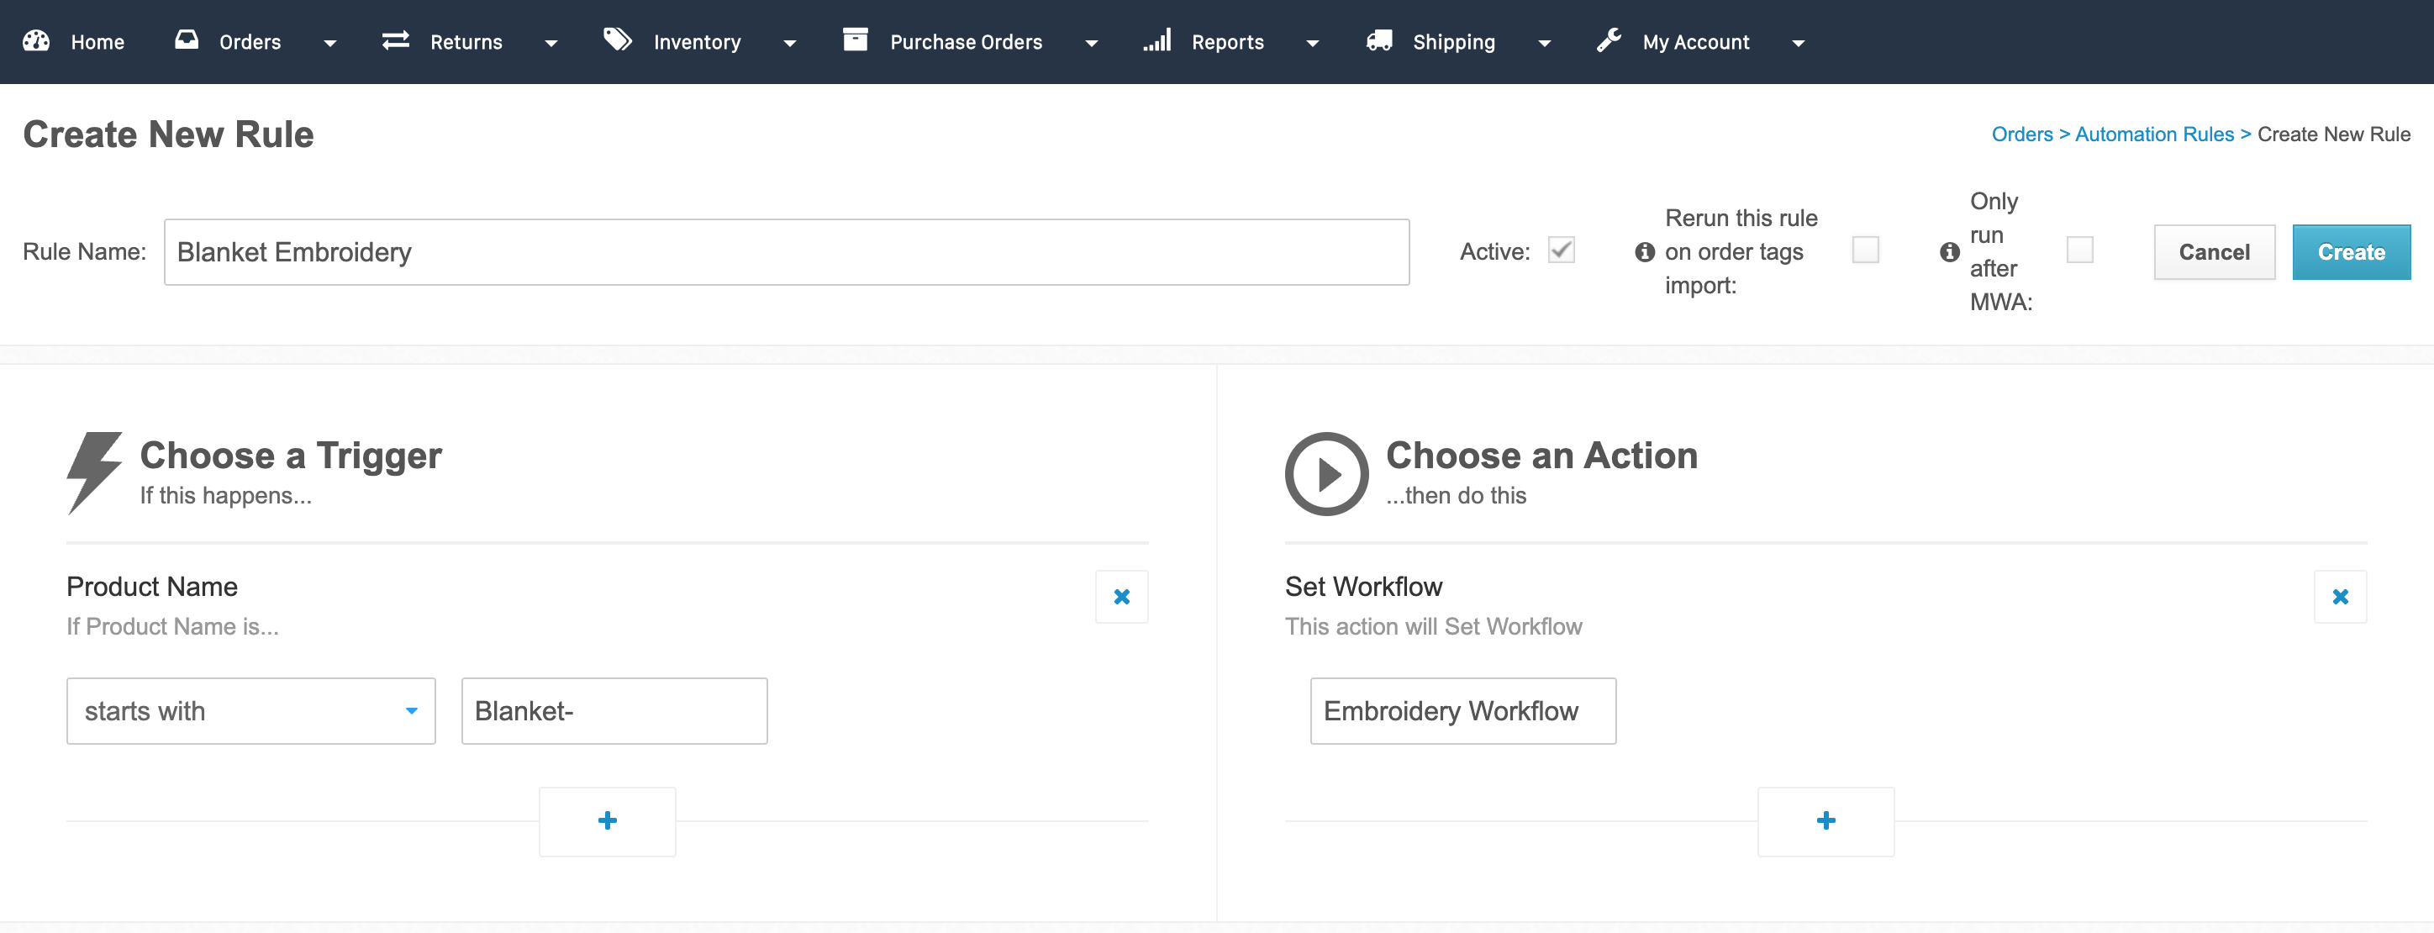
Task: Click the 'Rule Name:' label
Action: [x=84, y=251]
